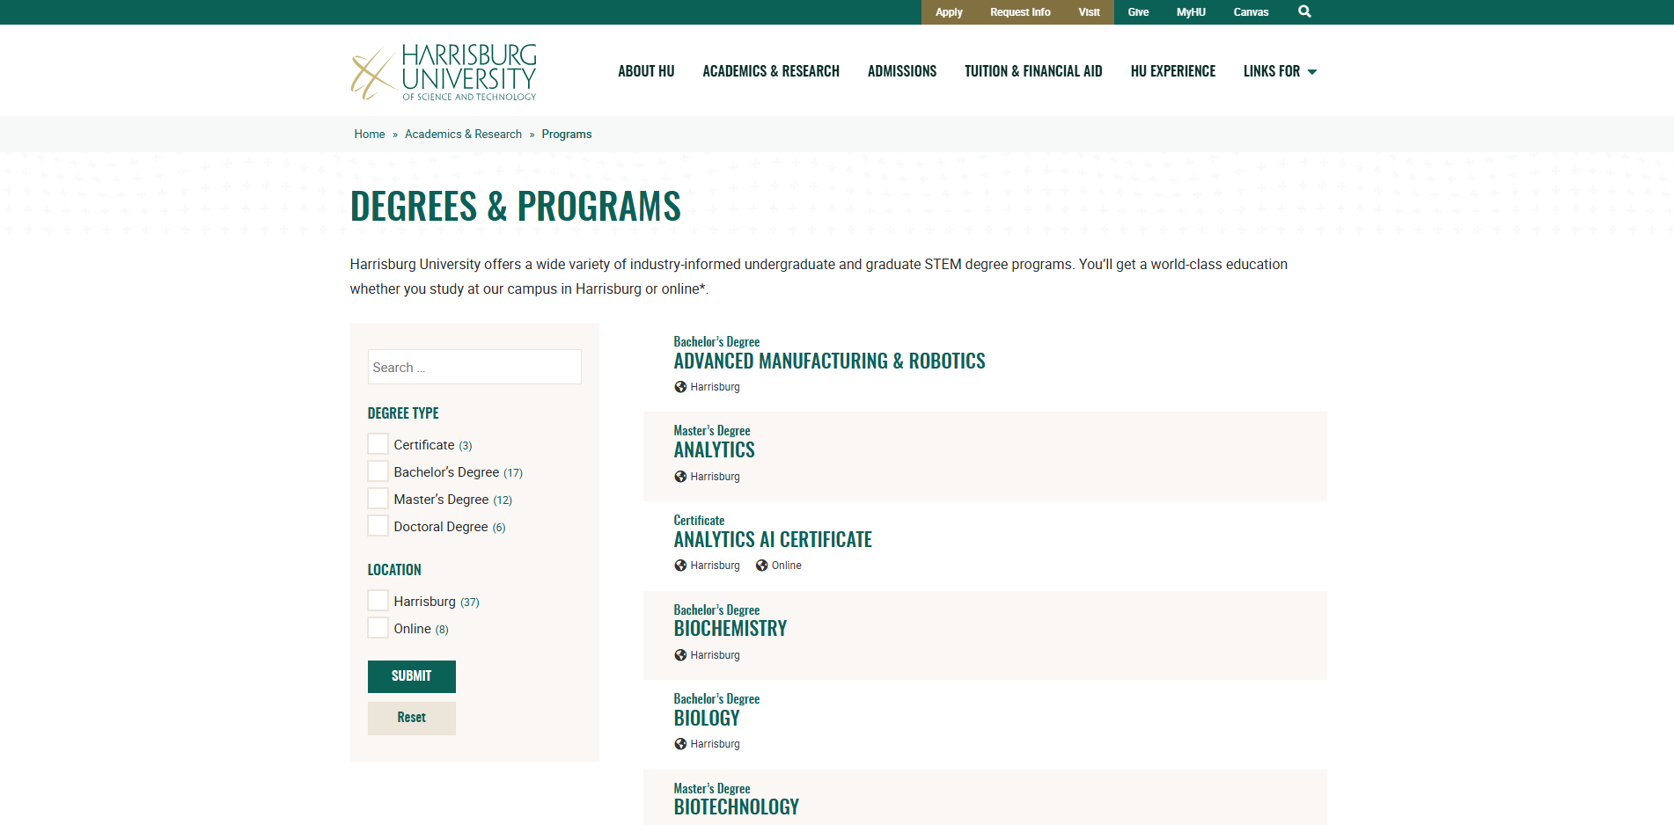This screenshot has height=825, width=1674.
Task: Open the Analytics AI Certificate program
Action: pyautogui.click(x=773, y=540)
